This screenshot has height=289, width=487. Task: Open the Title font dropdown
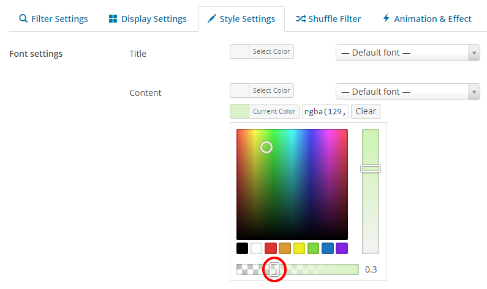tap(408, 53)
